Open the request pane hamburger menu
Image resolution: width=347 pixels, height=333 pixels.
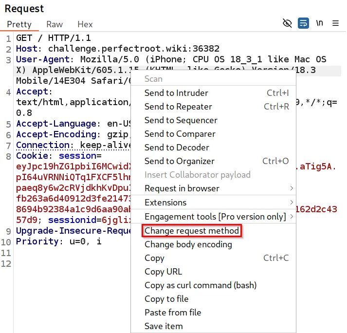[336, 23]
